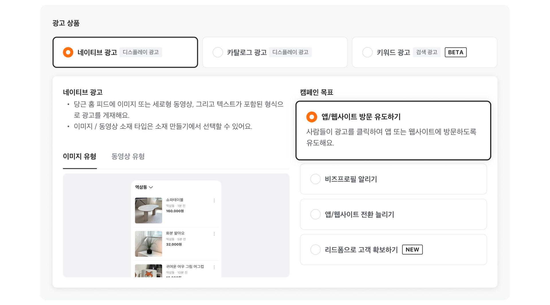This screenshot has width=550, height=305.
Task: Click the 쇼파테이블 product thumbnail
Action: coord(148,210)
